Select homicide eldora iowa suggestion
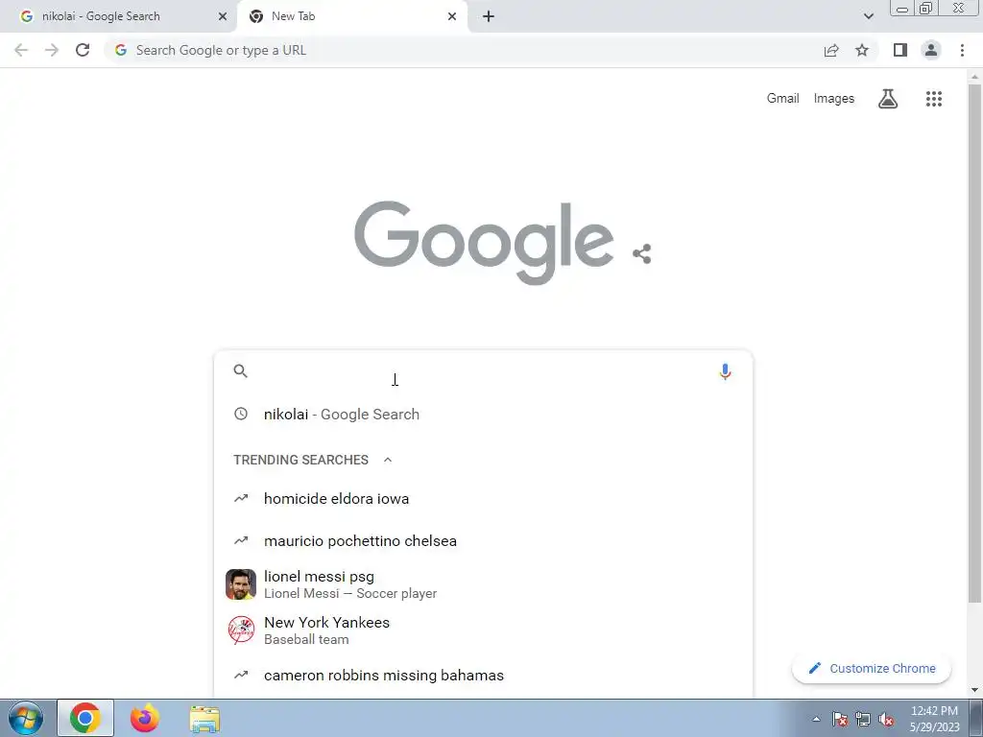983x737 pixels. tap(483, 498)
